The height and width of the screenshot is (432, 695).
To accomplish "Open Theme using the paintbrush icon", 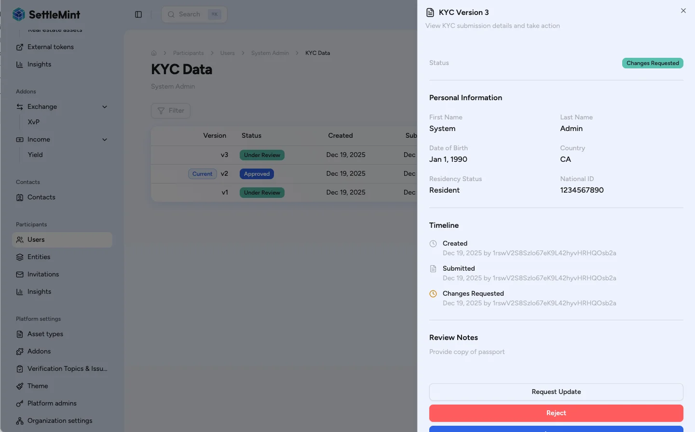I will pos(20,386).
